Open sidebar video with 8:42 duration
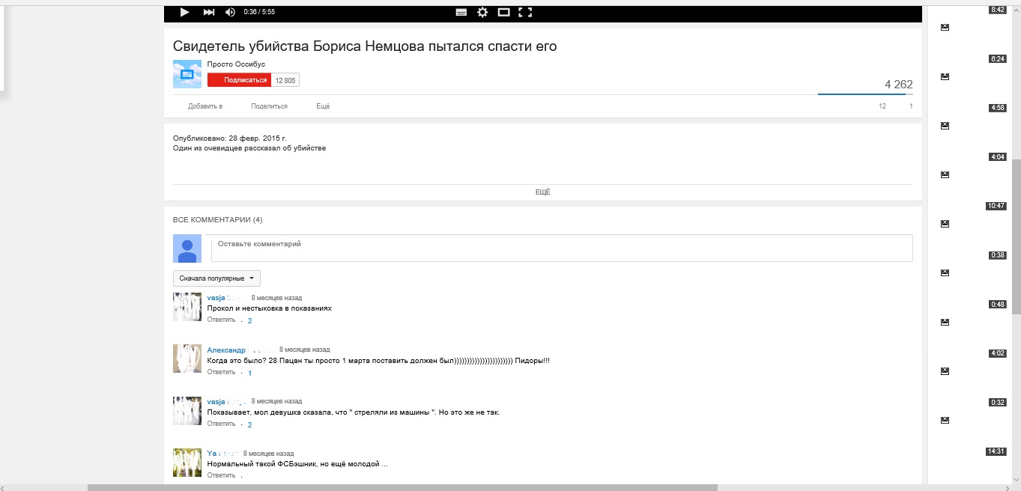 pos(997,10)
